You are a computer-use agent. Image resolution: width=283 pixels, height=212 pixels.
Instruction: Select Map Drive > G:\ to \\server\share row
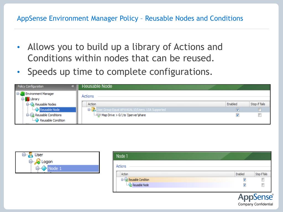point(176,115)
